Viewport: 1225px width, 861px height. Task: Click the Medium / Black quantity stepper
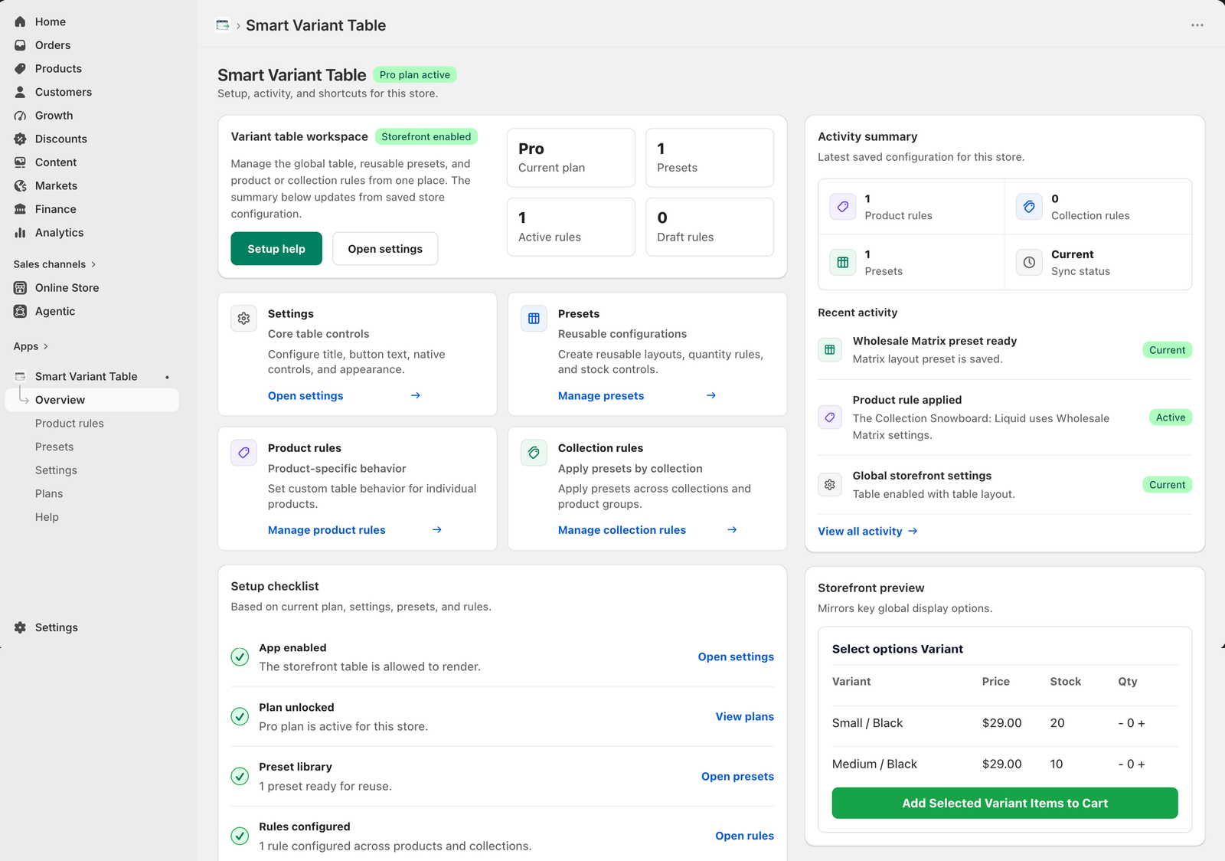coord(1132,764)
